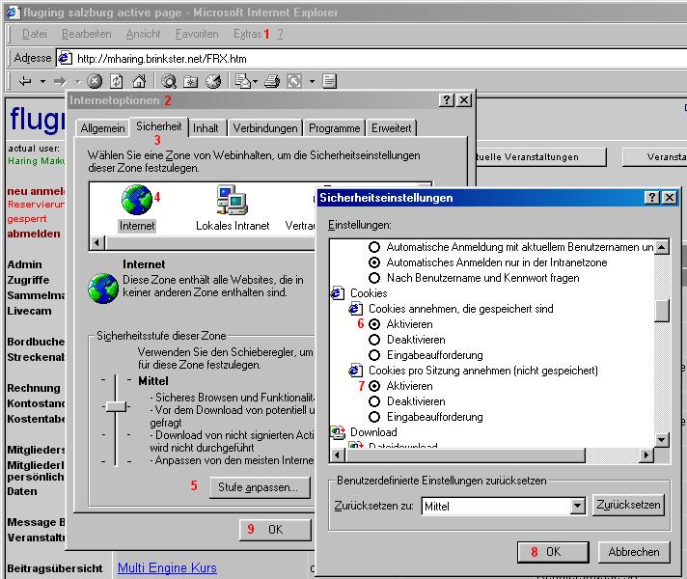Viewport: 687px width, 579px height.
Task: Click the Back arrow toolbar icon
Action: tap(25, 82)
